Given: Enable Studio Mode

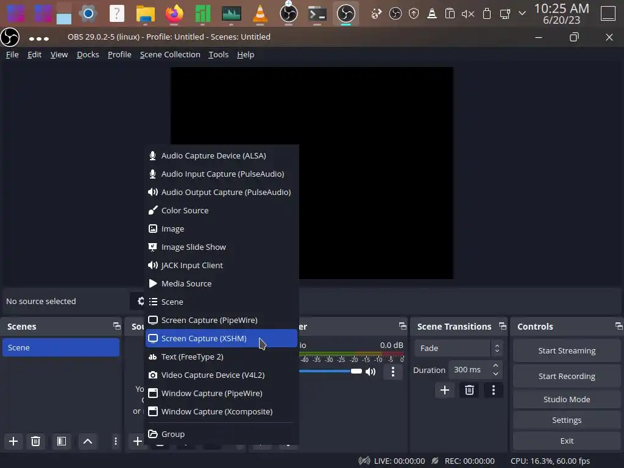Looking at the screenshot, I should coord(567,399).
